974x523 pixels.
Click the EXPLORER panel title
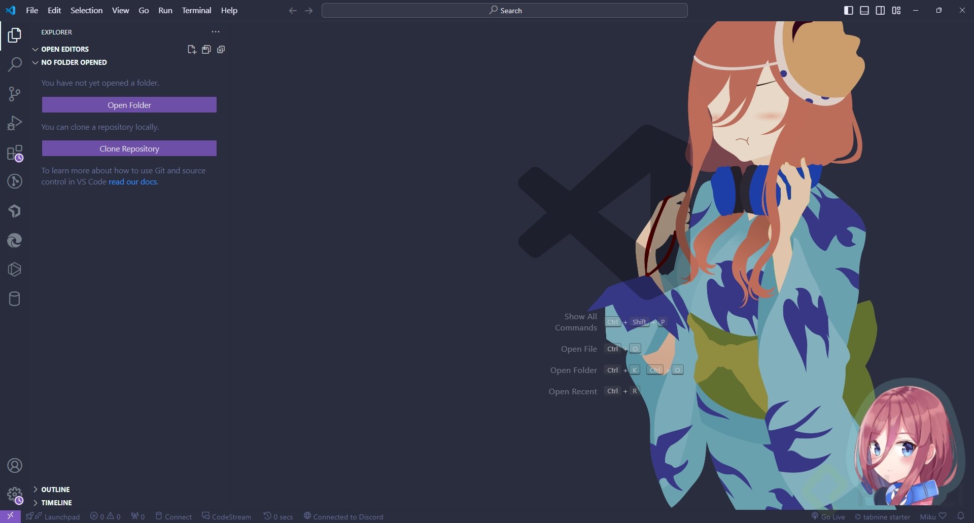click(x=57, y=32)
